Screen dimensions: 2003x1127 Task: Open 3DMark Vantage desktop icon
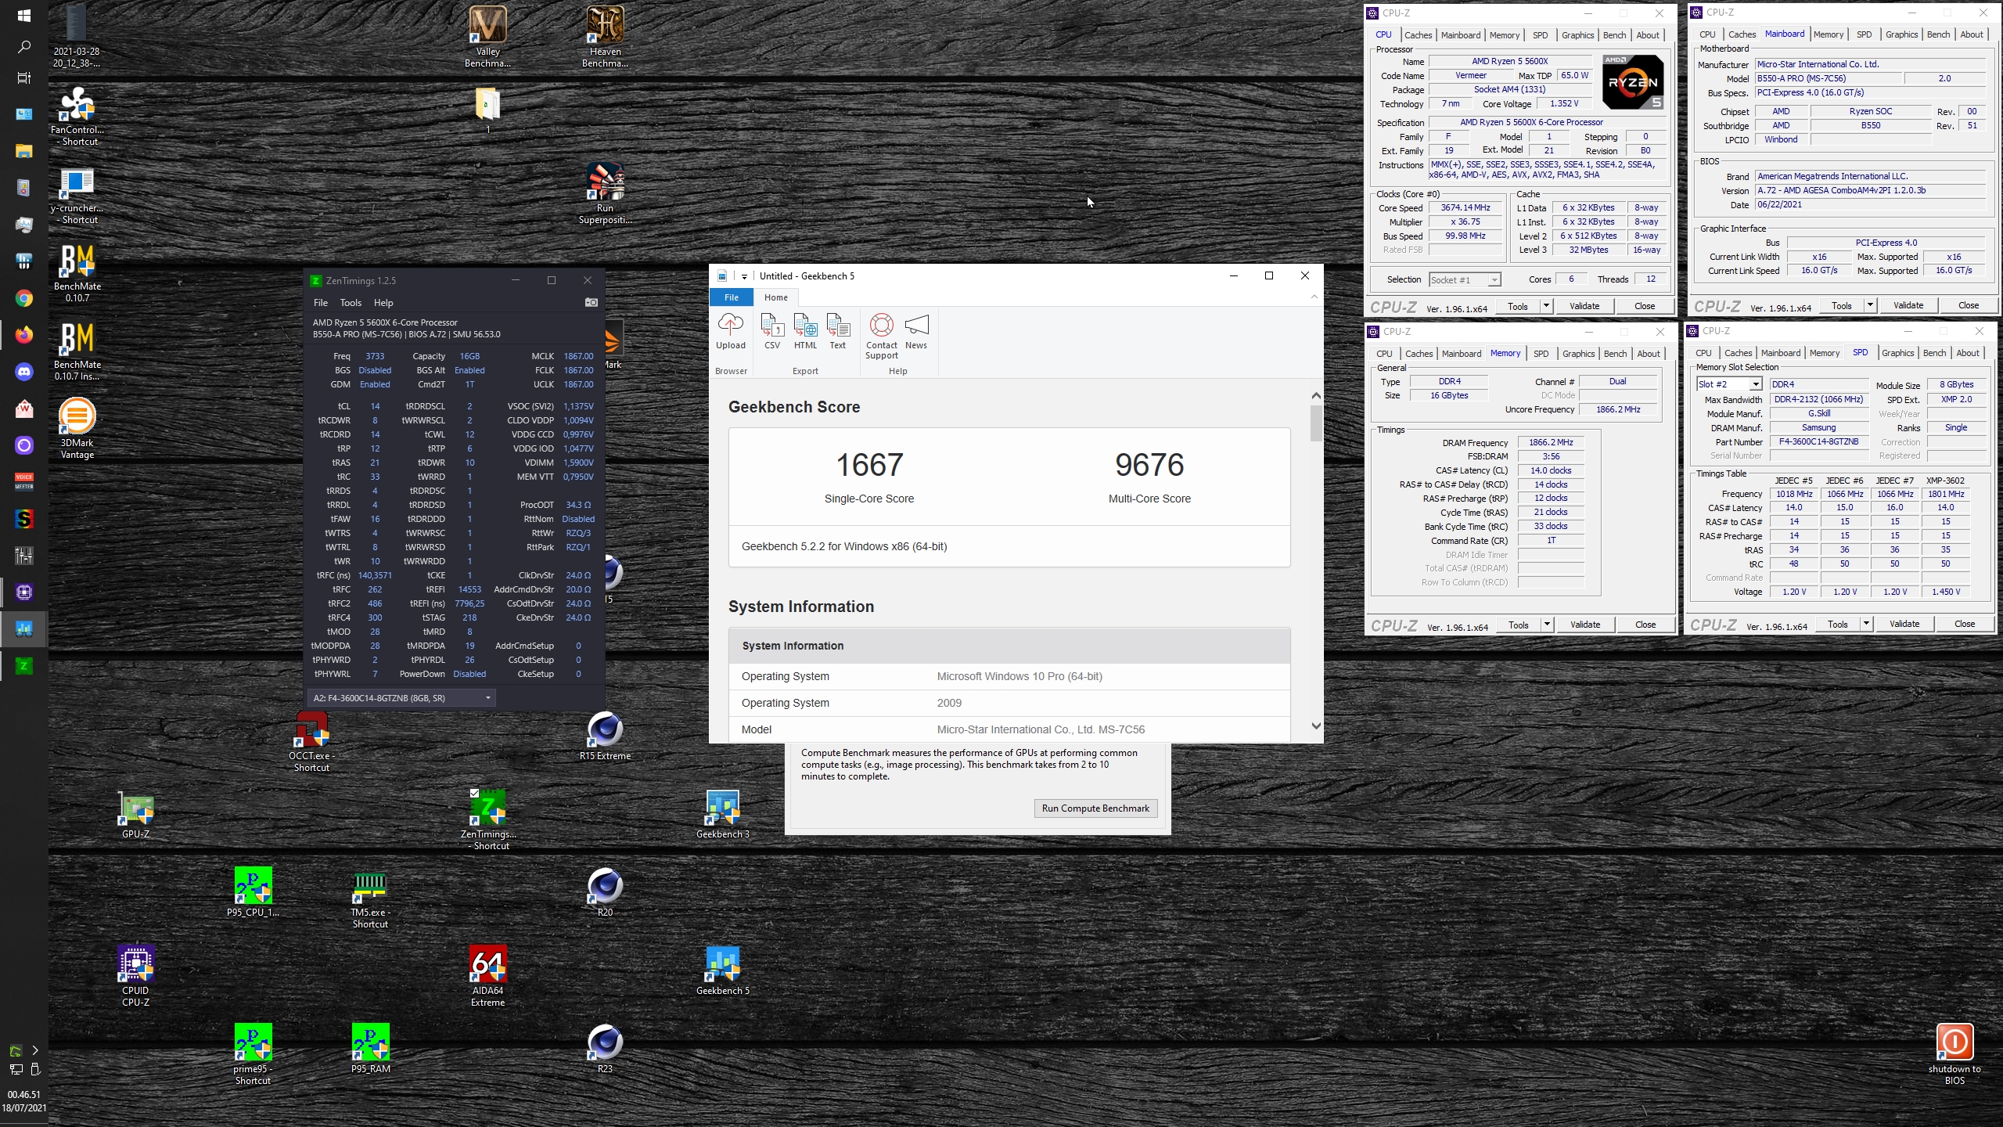point(77,428)
